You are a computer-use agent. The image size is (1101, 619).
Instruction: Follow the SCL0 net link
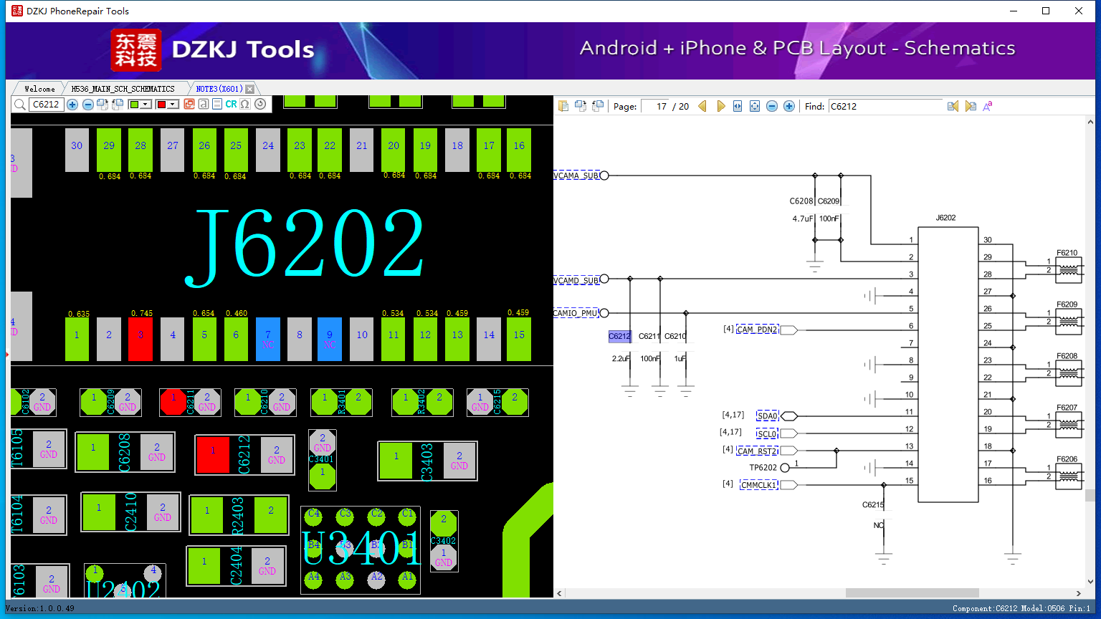[767, 433]
